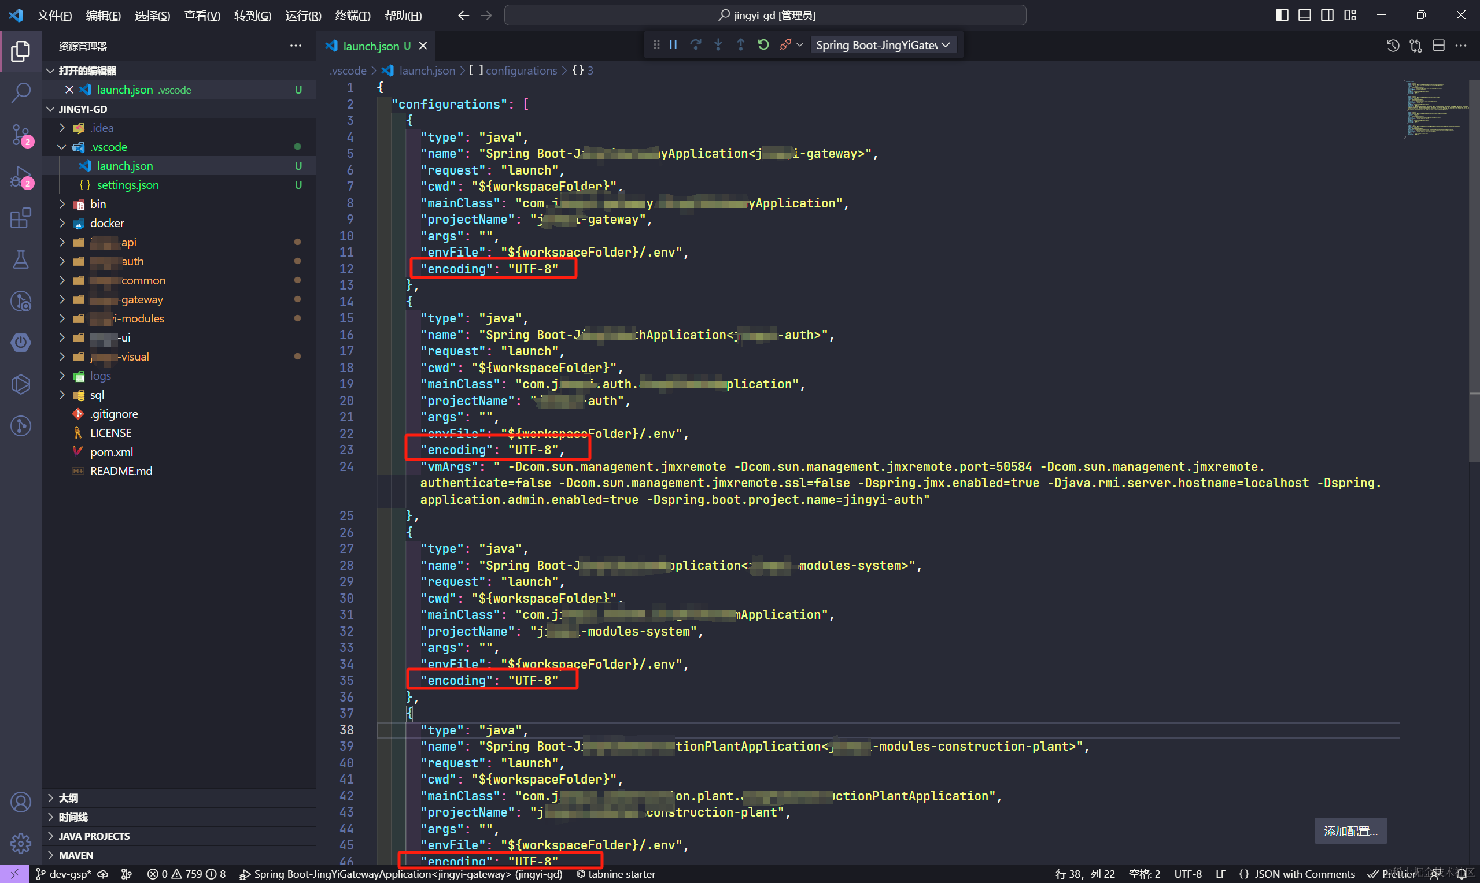The height and width of the screenshot is (883, 1480).
Task: Expand the JAVA PROJECTS section
Action: [x=94, y=836]
